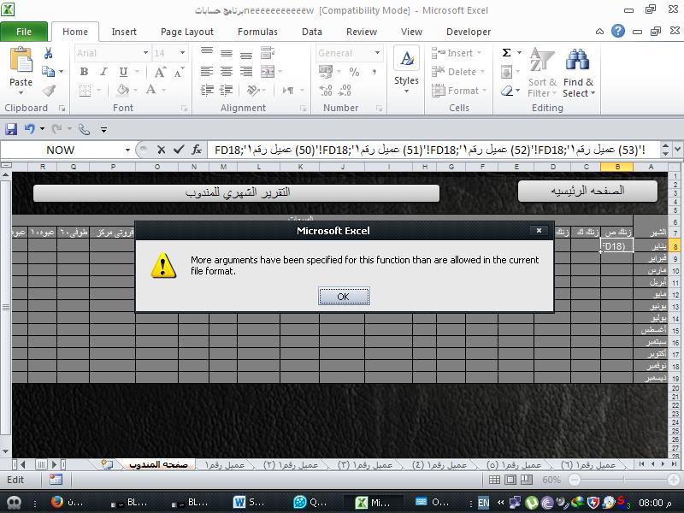Open the Name Box dropdown arrow

point(127,150)
